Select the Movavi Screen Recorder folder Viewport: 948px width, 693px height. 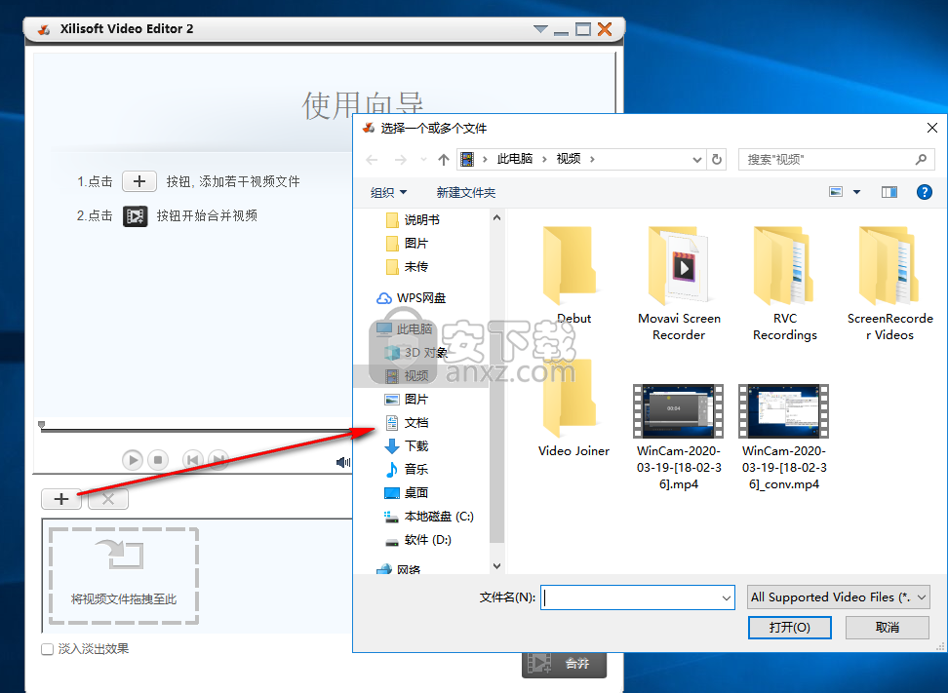point(679,284)
